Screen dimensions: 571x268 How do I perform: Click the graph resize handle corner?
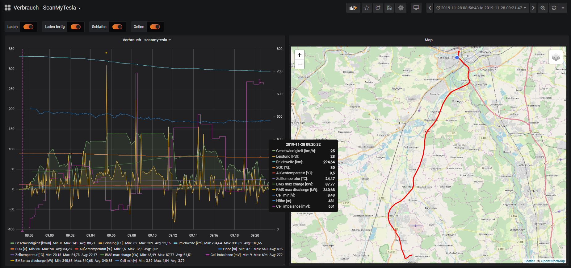[x=283, y=264]
